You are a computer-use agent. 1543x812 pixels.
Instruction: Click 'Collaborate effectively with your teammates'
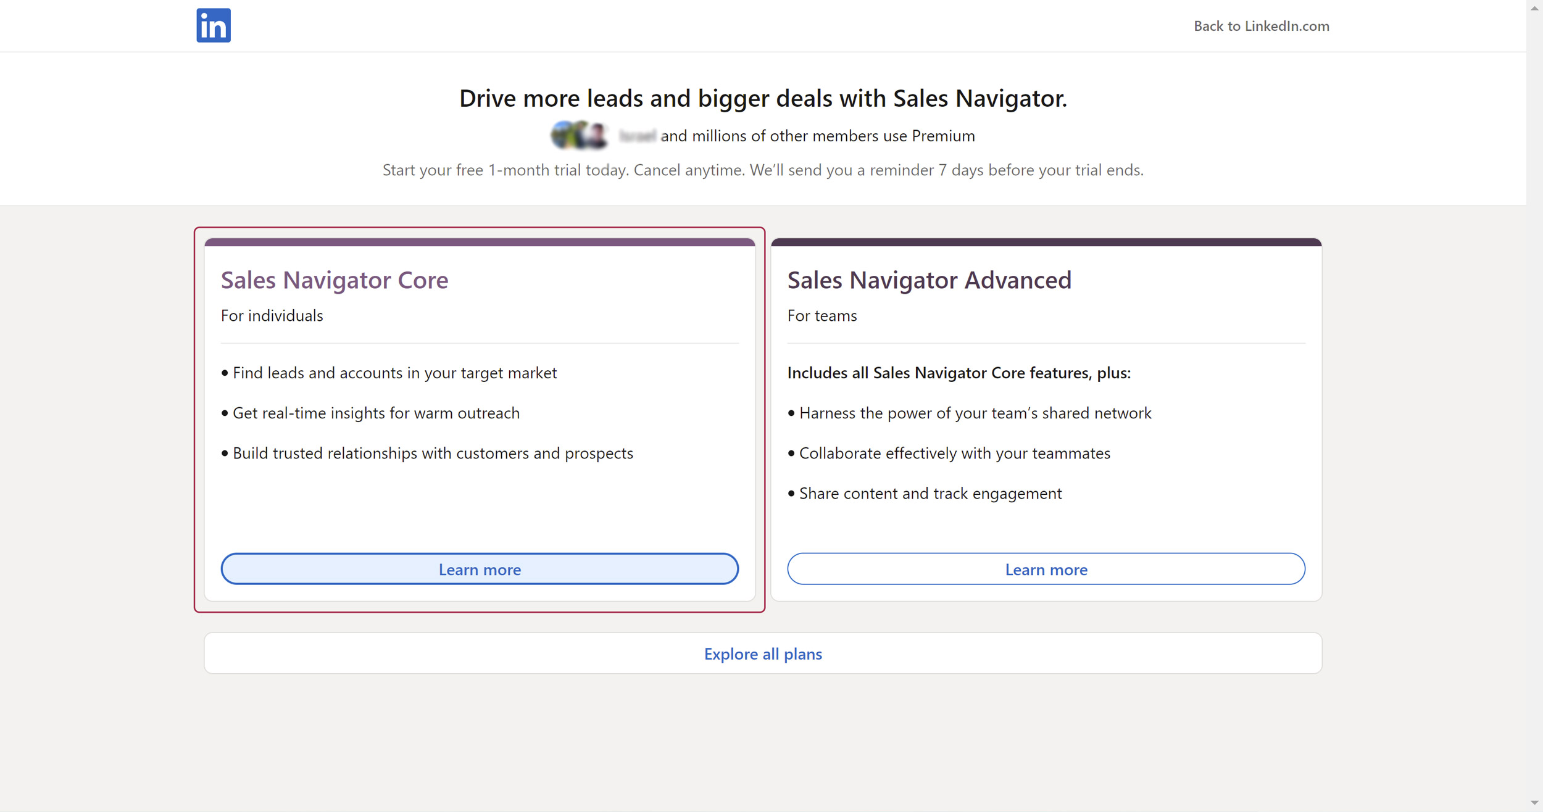coord(955,454)
